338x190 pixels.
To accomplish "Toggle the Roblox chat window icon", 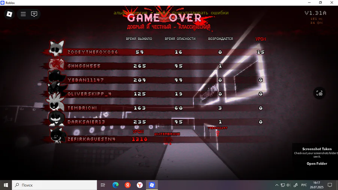I will coord(34,14).
